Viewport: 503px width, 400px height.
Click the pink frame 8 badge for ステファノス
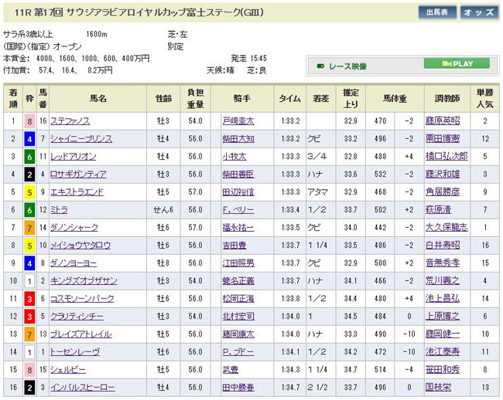tap(29, 121)
